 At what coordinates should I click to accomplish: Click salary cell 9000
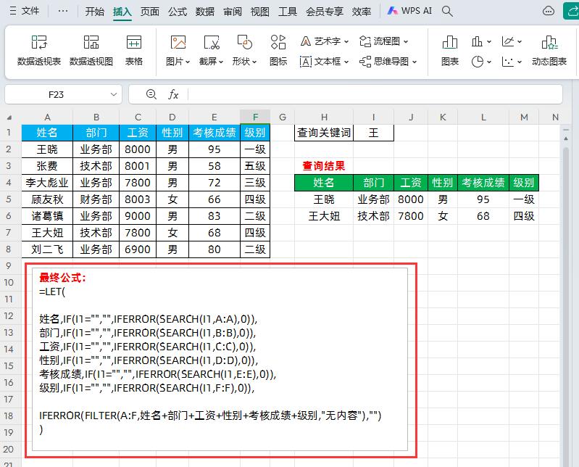point(138,216)
